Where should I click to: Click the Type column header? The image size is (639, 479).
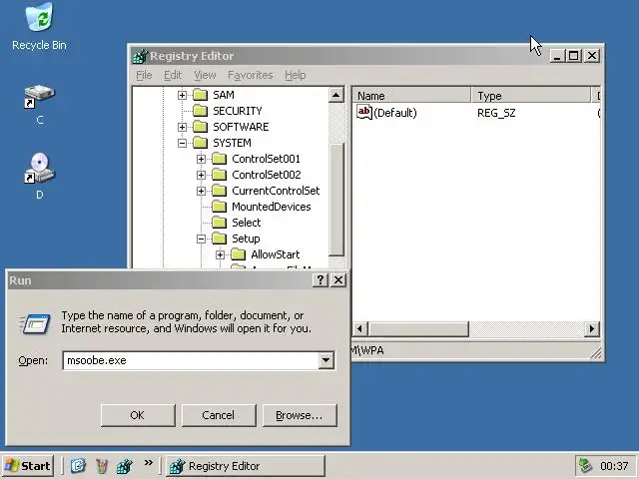pyautogui.click(x=531, y=96)
